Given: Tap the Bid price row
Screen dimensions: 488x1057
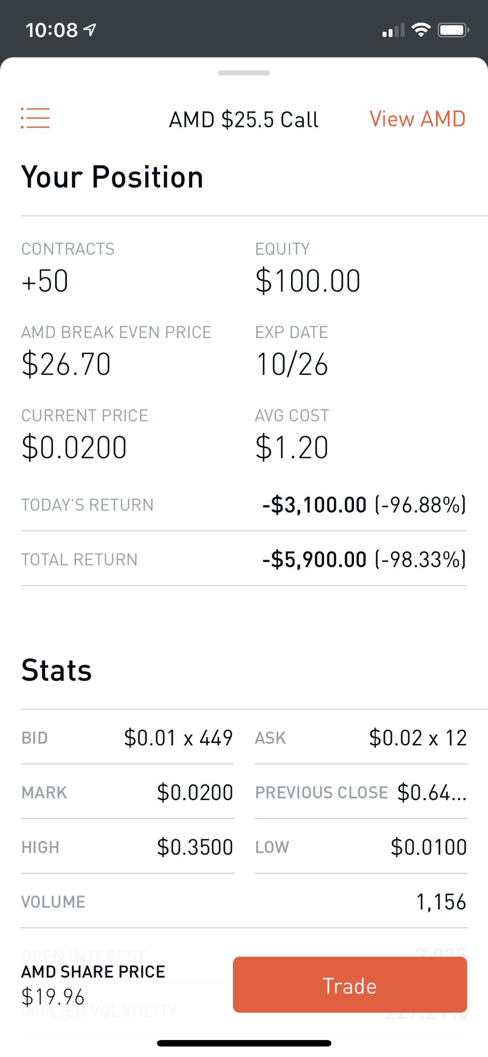Looking at the screenshot, I should 127,738.
